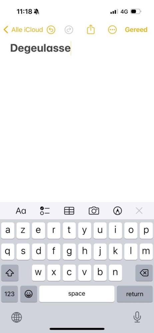Viewport: 154px width, 333px height.
Task: Switch keyboard to 123 numbers layout
Action: point(10,294)
